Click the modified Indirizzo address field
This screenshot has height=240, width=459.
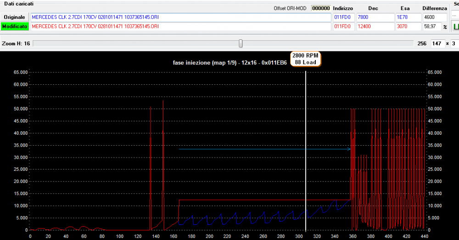343,27
